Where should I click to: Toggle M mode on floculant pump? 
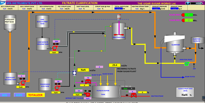[21, 79]
